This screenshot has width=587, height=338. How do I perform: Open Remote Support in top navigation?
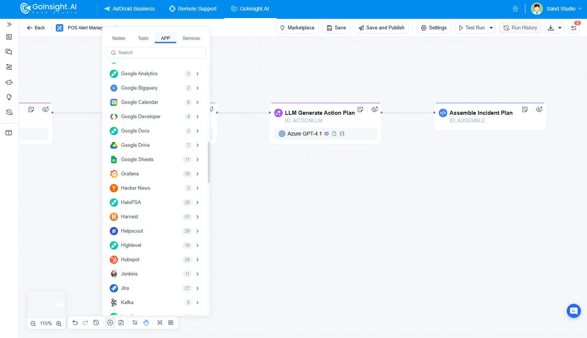193,9
